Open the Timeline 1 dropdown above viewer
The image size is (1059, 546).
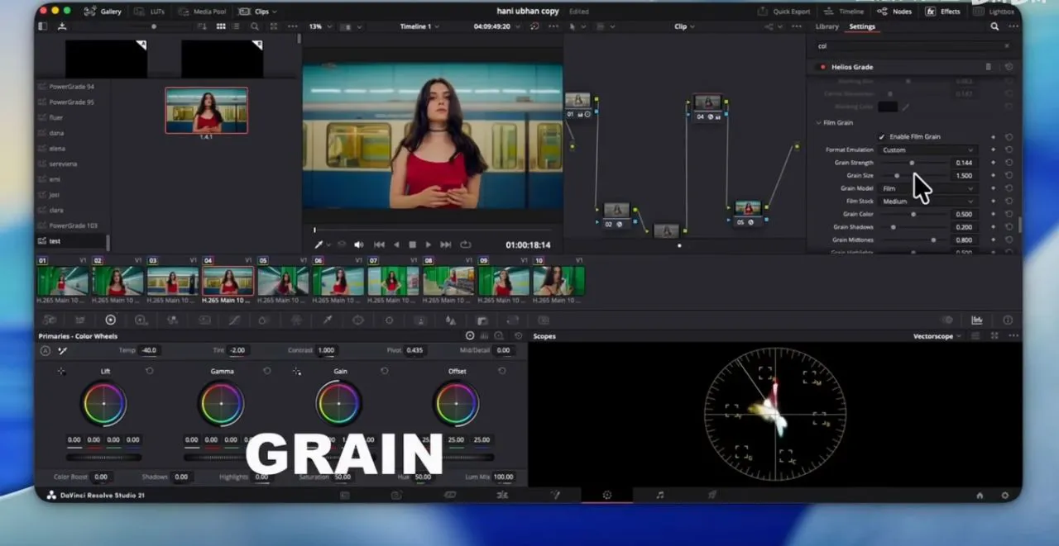[419, 26]
